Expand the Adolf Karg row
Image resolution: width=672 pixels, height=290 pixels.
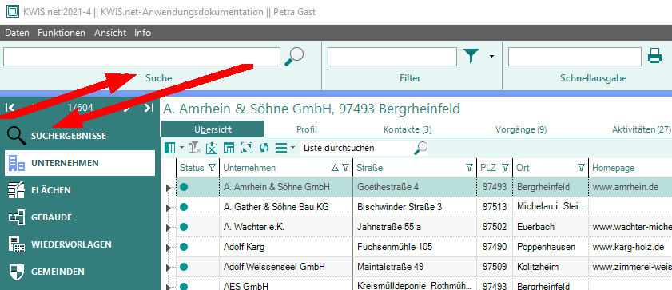point(168,248)
